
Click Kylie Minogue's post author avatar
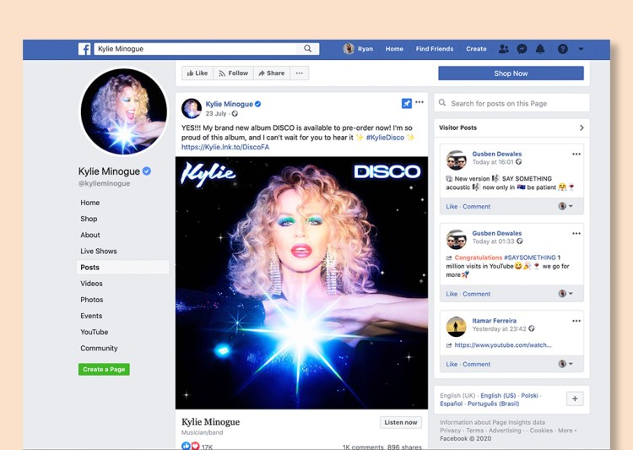[192, 108]
